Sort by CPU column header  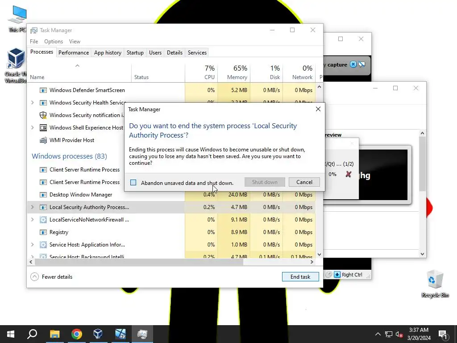pos(201,72)
